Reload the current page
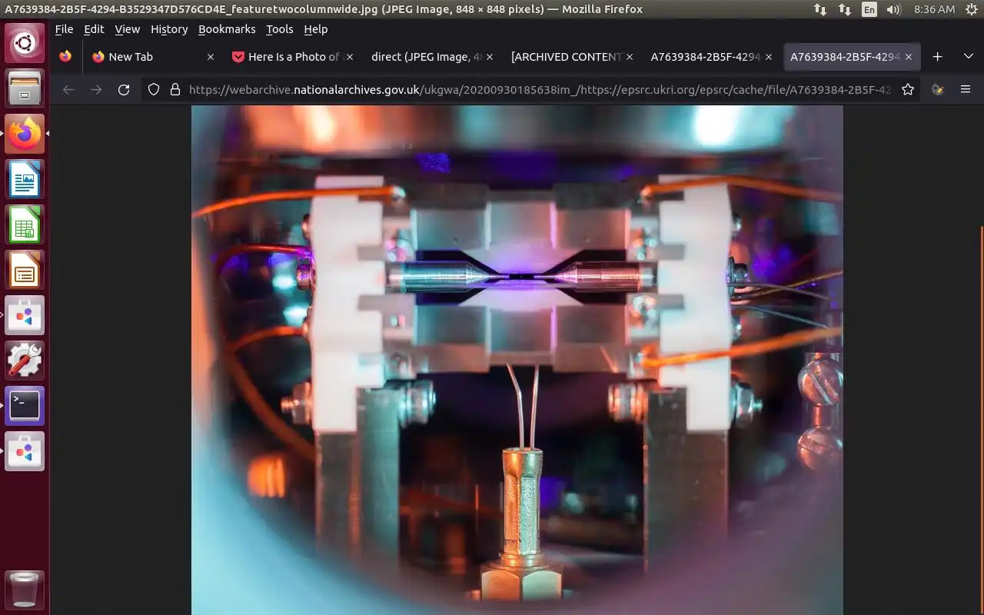Screen dimensions: 984x615 point(124,90)
